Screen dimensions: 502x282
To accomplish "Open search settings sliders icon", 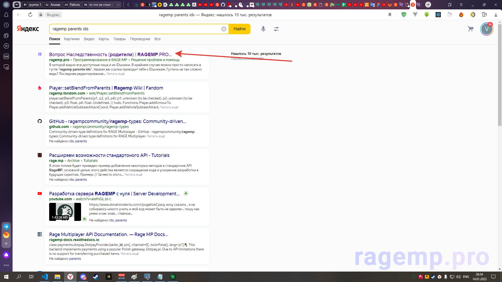I will pyautogui.click(x=276, y=29).
